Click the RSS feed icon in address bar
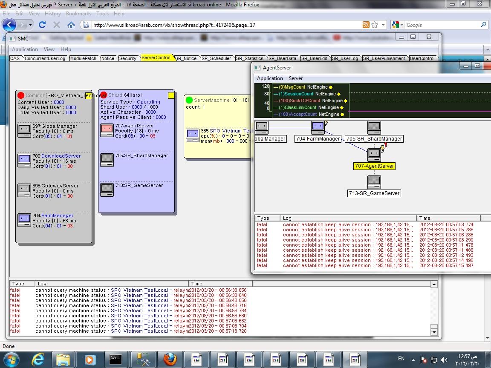491x368 pixels. (x=366, y=25)
